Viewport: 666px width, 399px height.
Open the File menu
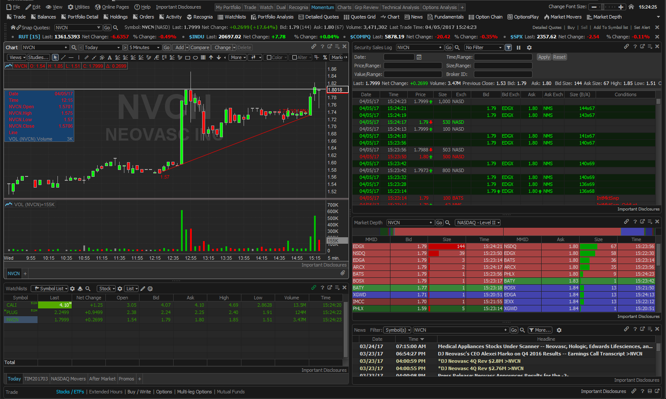(13, 7)
